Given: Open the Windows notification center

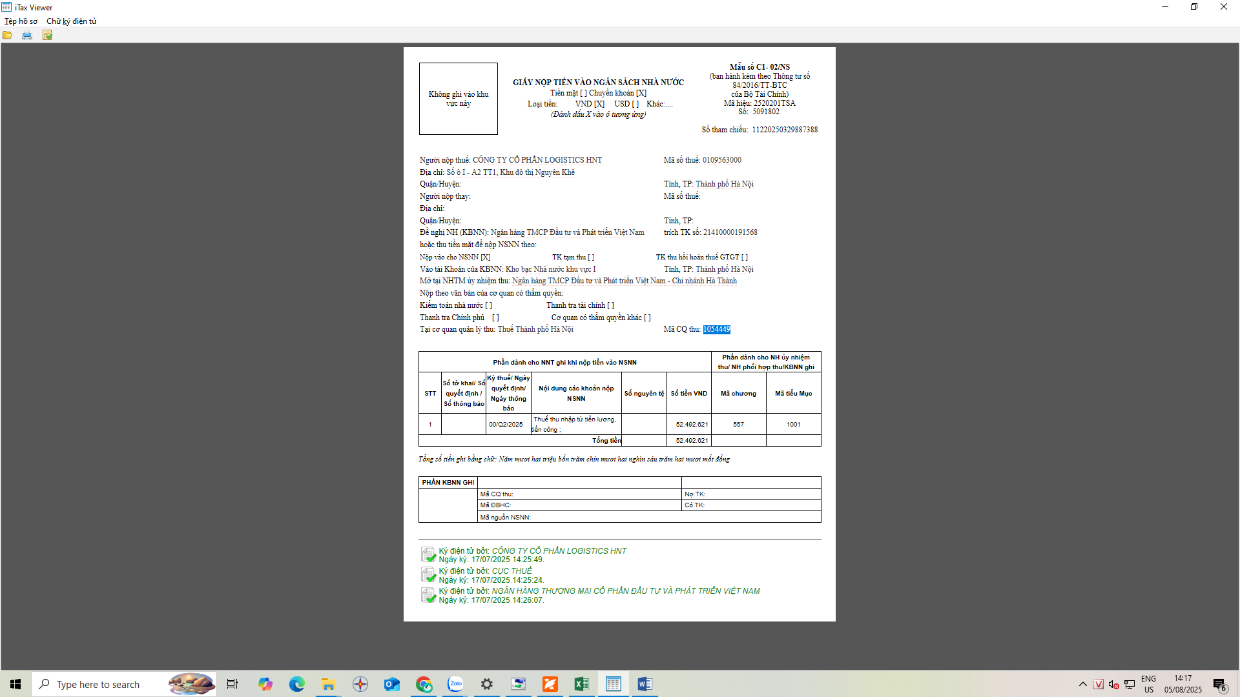Looking at the screenshot, I should [1219, 684].
